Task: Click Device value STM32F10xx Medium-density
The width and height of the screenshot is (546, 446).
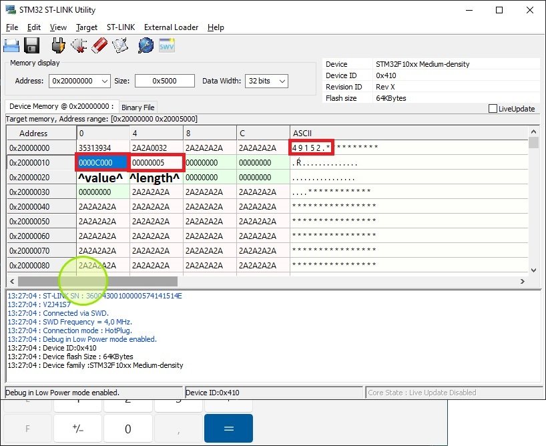Action: (423, 64)
